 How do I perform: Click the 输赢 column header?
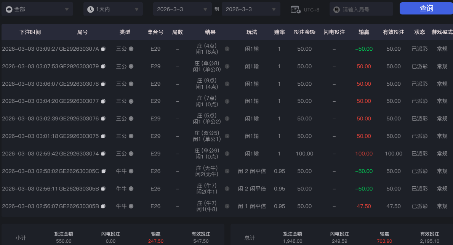364,32
